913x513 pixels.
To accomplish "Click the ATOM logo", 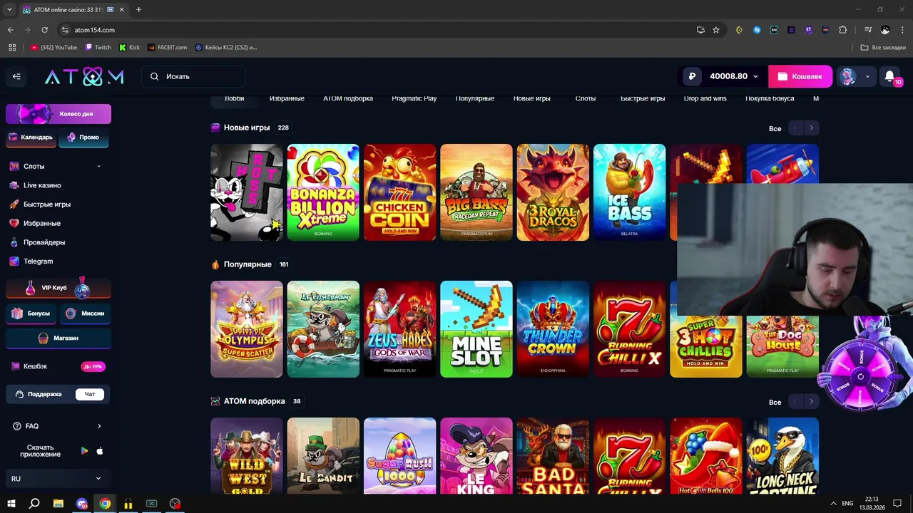I will 84,76.
